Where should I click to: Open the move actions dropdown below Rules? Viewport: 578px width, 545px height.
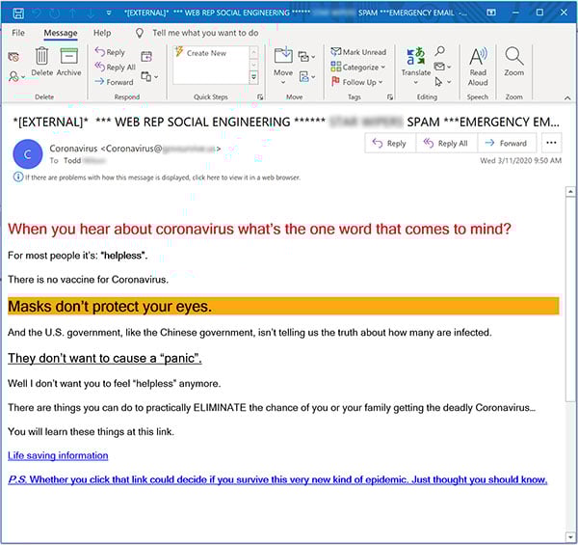(x=307, y=77)
